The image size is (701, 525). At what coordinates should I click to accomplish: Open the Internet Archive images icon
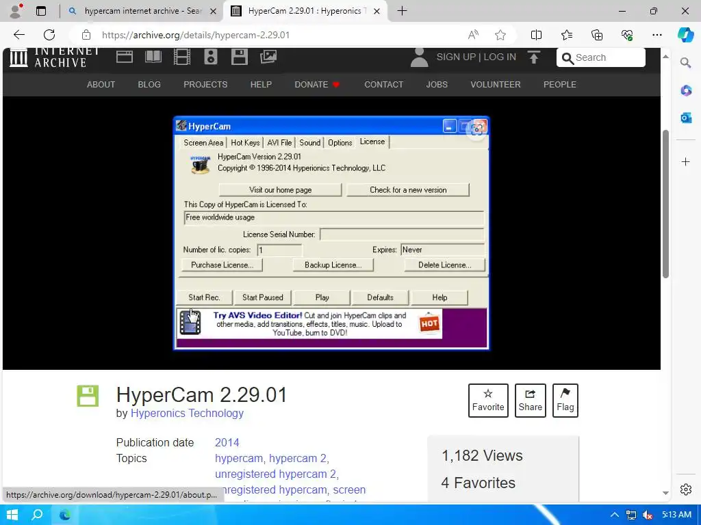coord(268,57)
